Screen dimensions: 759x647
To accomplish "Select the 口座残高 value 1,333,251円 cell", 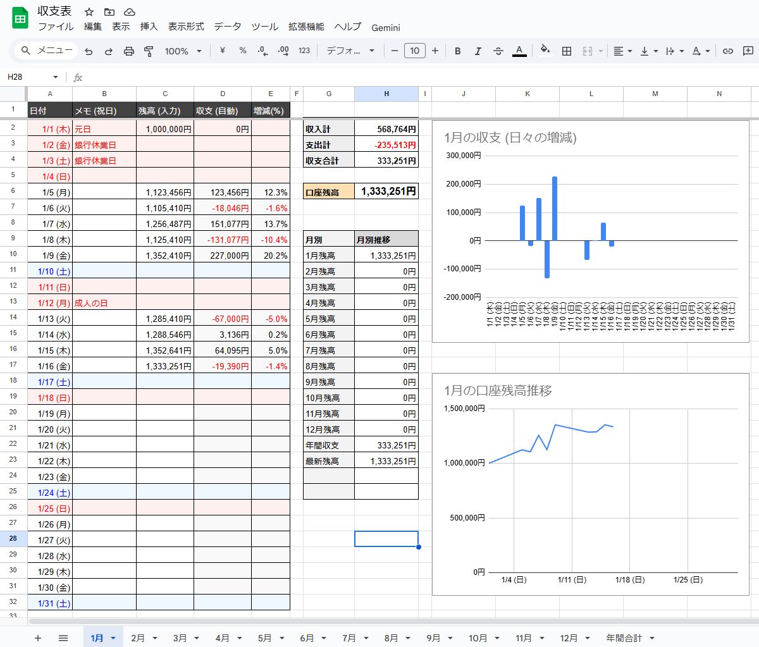I will point(386,192).
